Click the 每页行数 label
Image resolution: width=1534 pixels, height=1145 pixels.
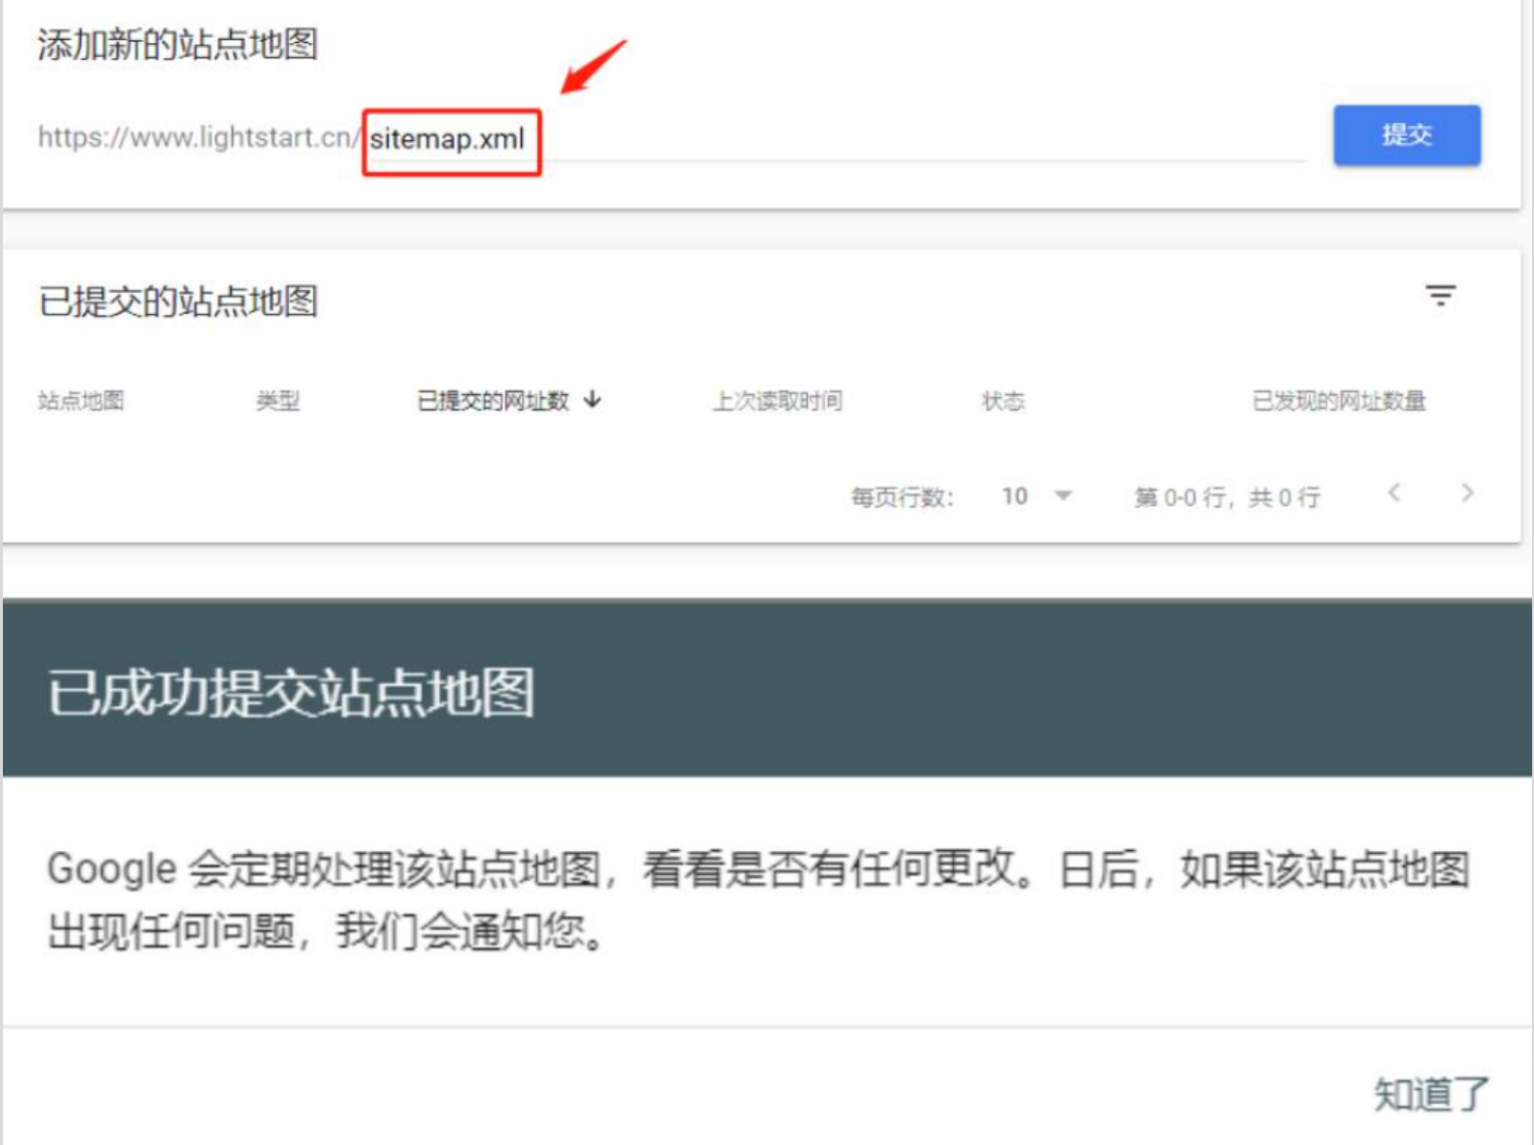(x=902, y=497)
